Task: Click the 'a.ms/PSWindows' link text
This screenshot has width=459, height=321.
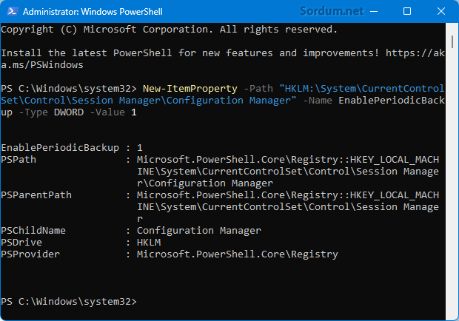Action: click(42, 65)
